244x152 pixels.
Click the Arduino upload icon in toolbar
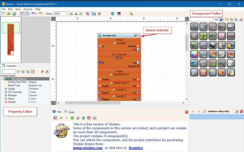(112, 14)
